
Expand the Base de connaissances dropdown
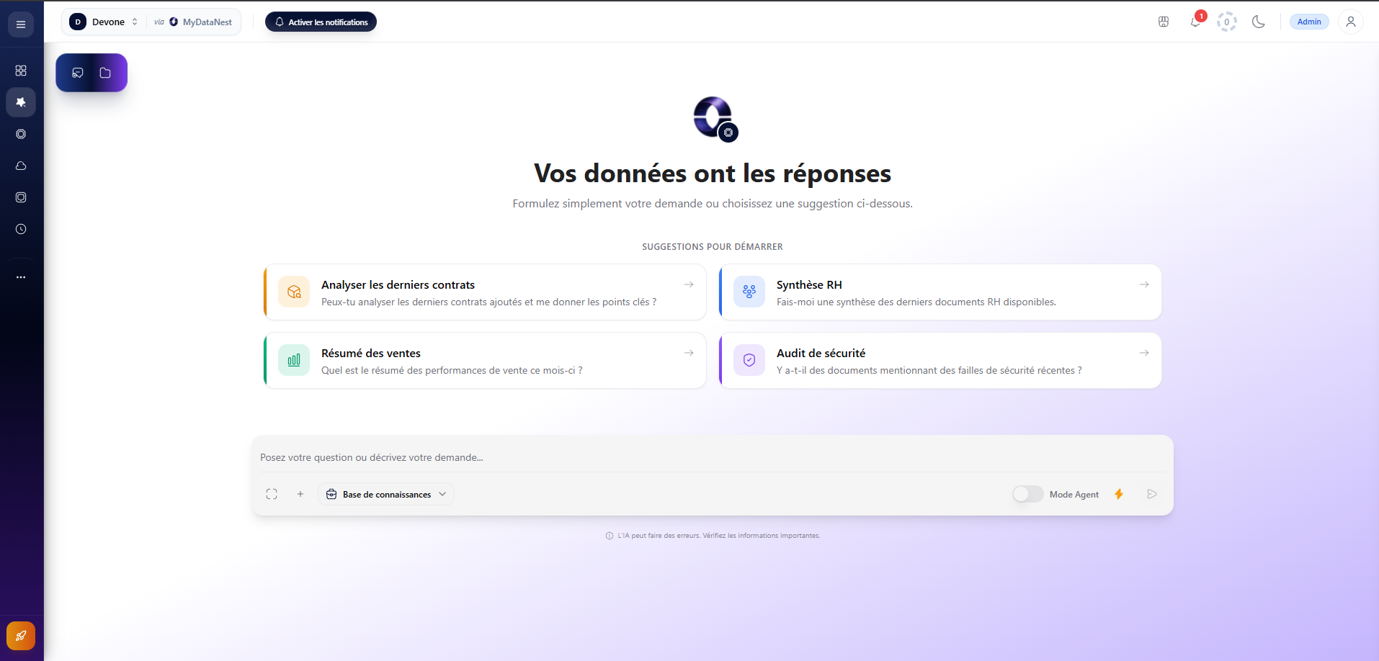pyautogui.click(x=386, y=494)
